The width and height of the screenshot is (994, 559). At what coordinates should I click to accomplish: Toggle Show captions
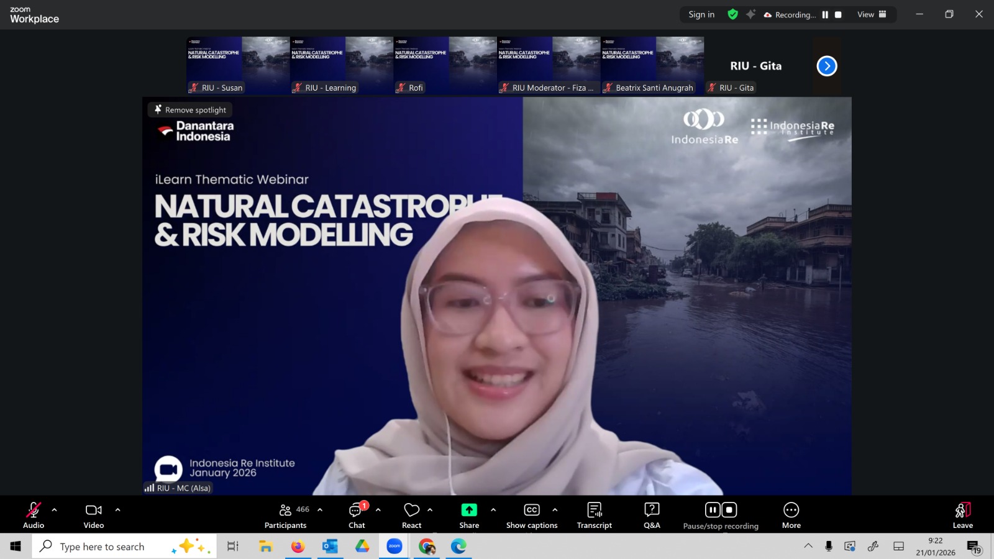pos(532,516)
